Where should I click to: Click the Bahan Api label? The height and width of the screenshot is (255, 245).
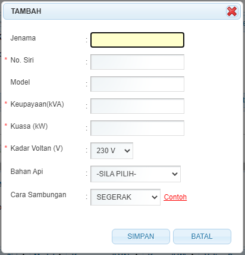click(x=27, y=172)
